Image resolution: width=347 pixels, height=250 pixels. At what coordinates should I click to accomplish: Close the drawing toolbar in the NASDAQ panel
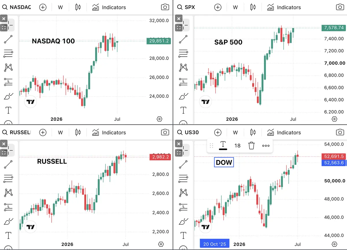click(3, 19)
